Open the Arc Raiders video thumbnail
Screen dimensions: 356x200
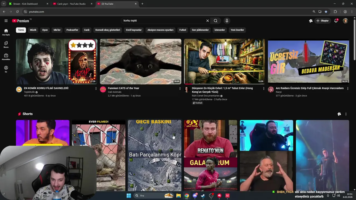tap(308, 61)
